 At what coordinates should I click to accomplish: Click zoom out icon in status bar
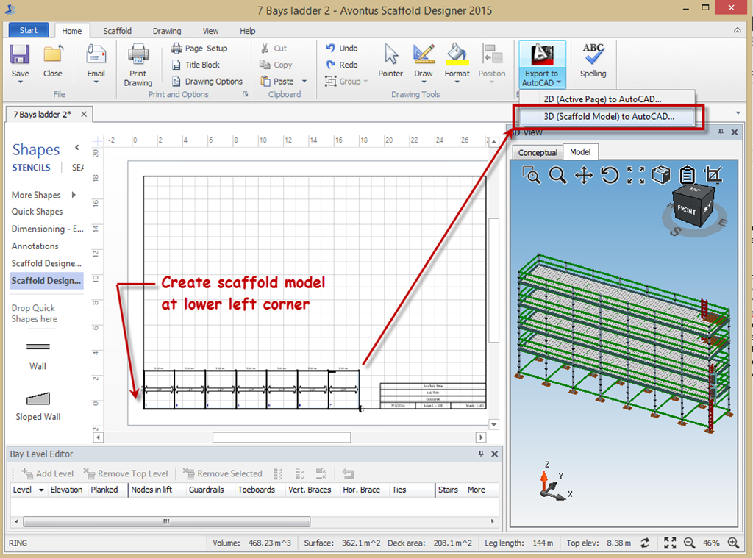tap(689, 543)
